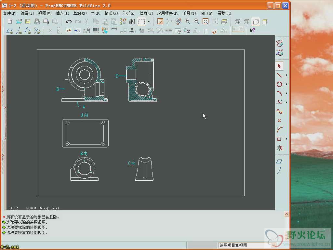The image size is (333, 250).
Task: Switch display to Shading cube icon
Action: click(x=265, y=21)
